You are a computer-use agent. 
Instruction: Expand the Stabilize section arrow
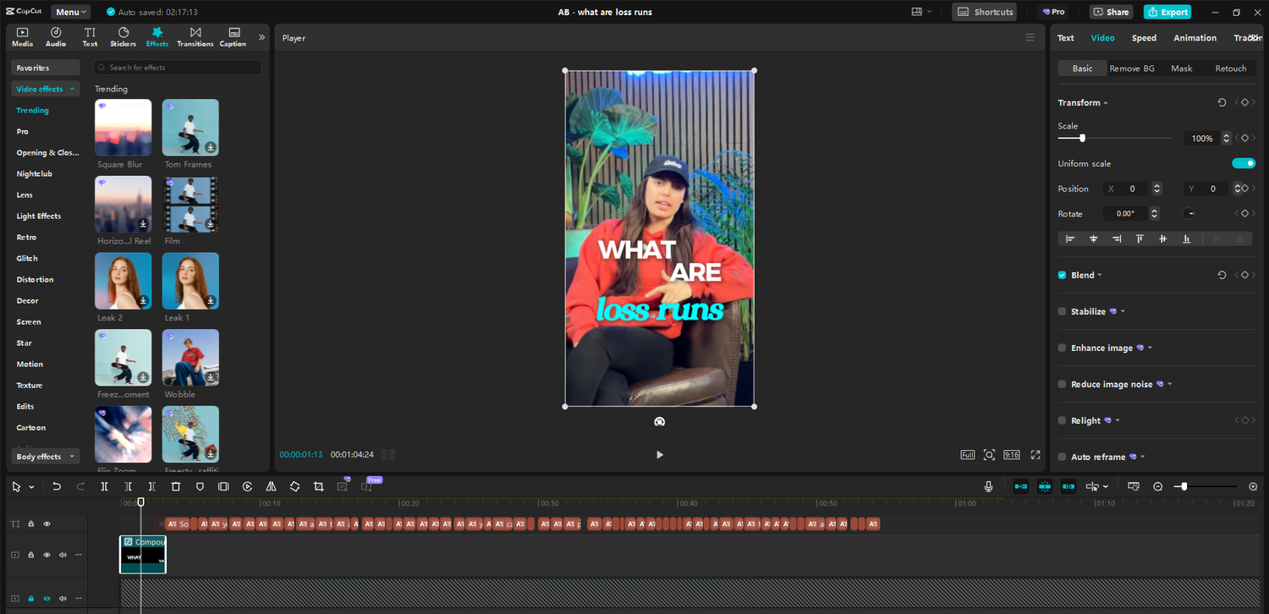(1123, 312)
